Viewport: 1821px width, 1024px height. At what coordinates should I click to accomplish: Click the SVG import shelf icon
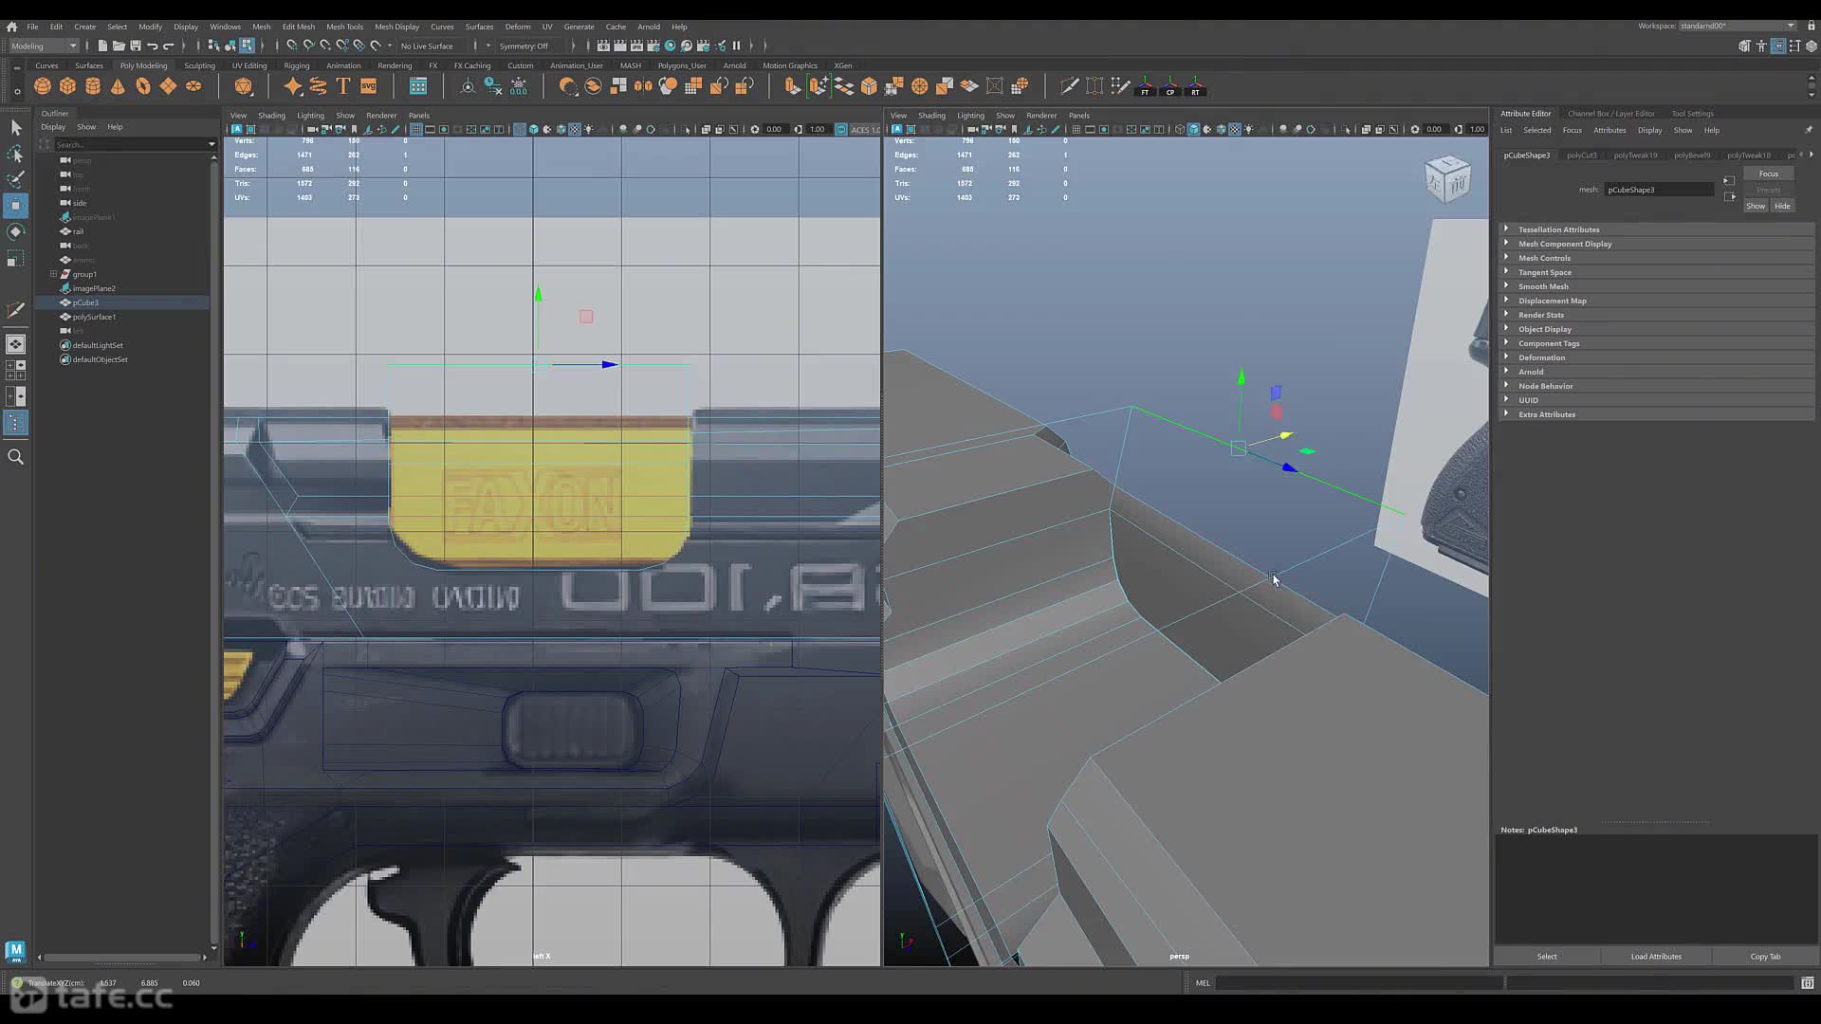click(369, 86)
